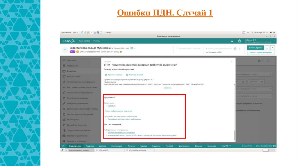Open Врачебная комиссия in the sidebar
Image resolution: width=297 pixels, height=166 pixels.
click(77, 125)
